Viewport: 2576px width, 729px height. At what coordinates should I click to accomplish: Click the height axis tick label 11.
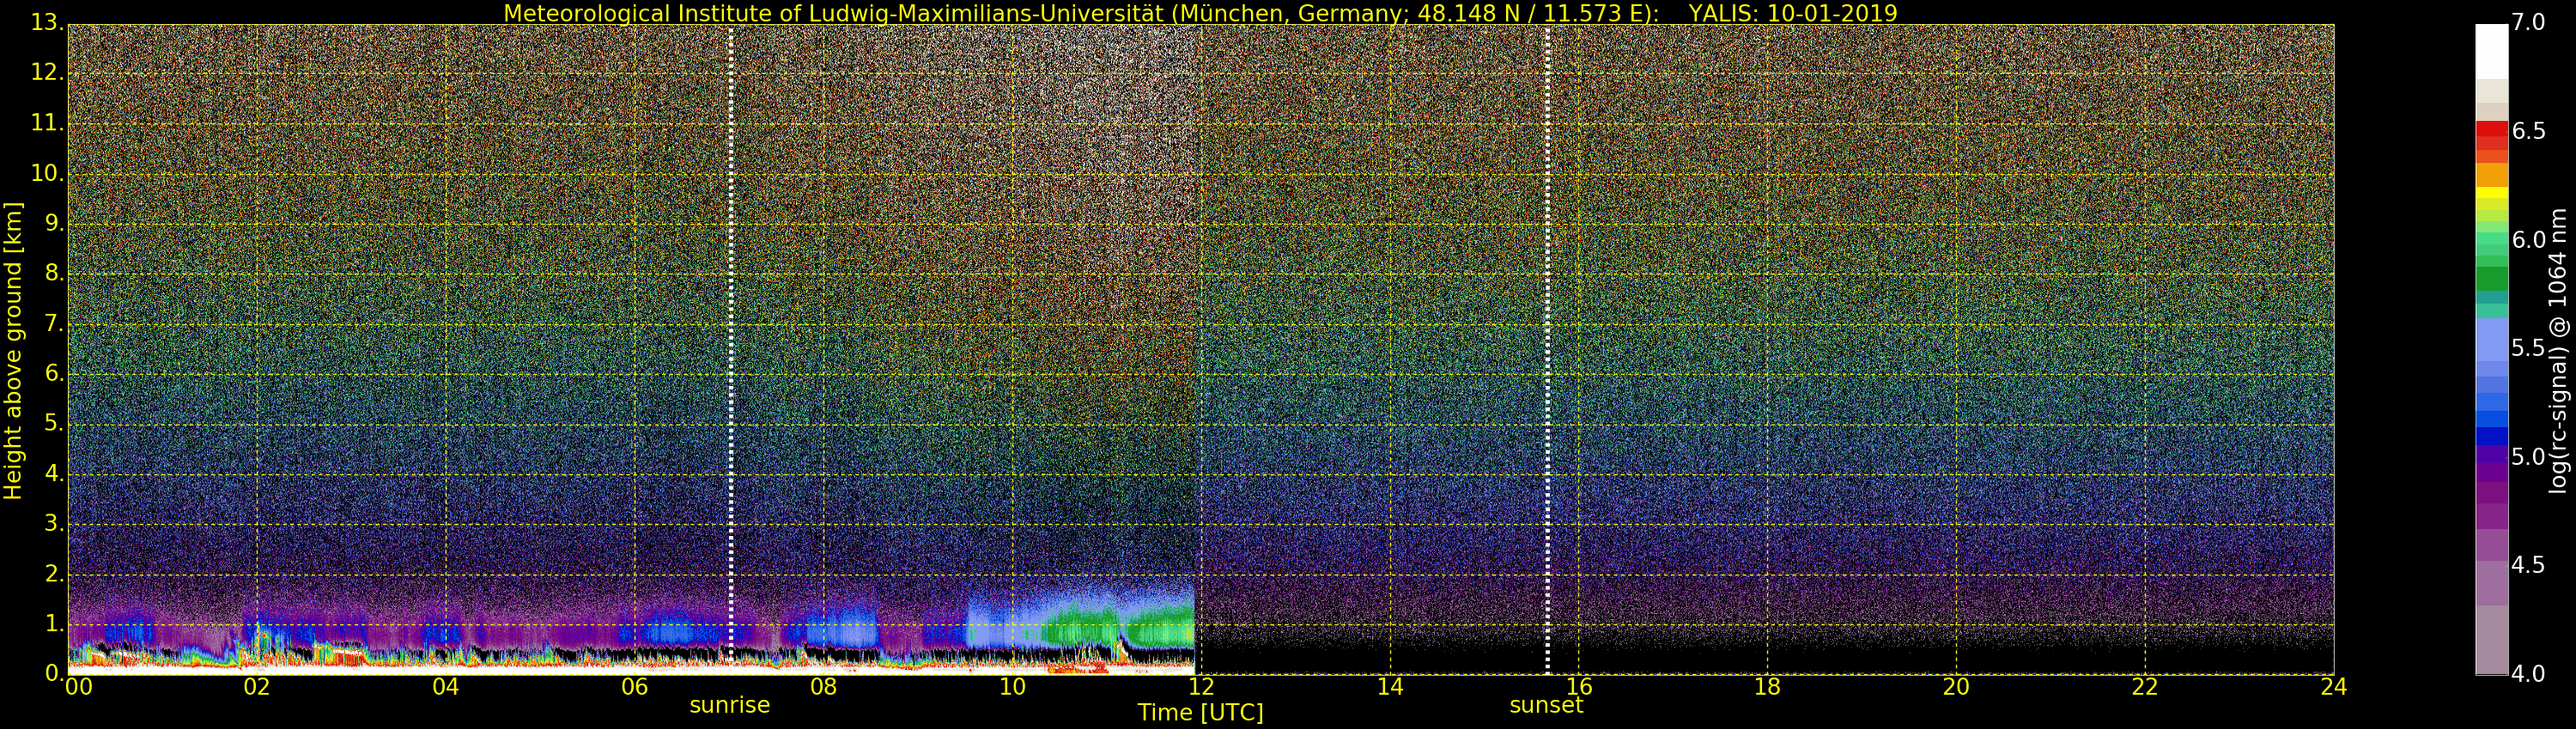[47, 123]
